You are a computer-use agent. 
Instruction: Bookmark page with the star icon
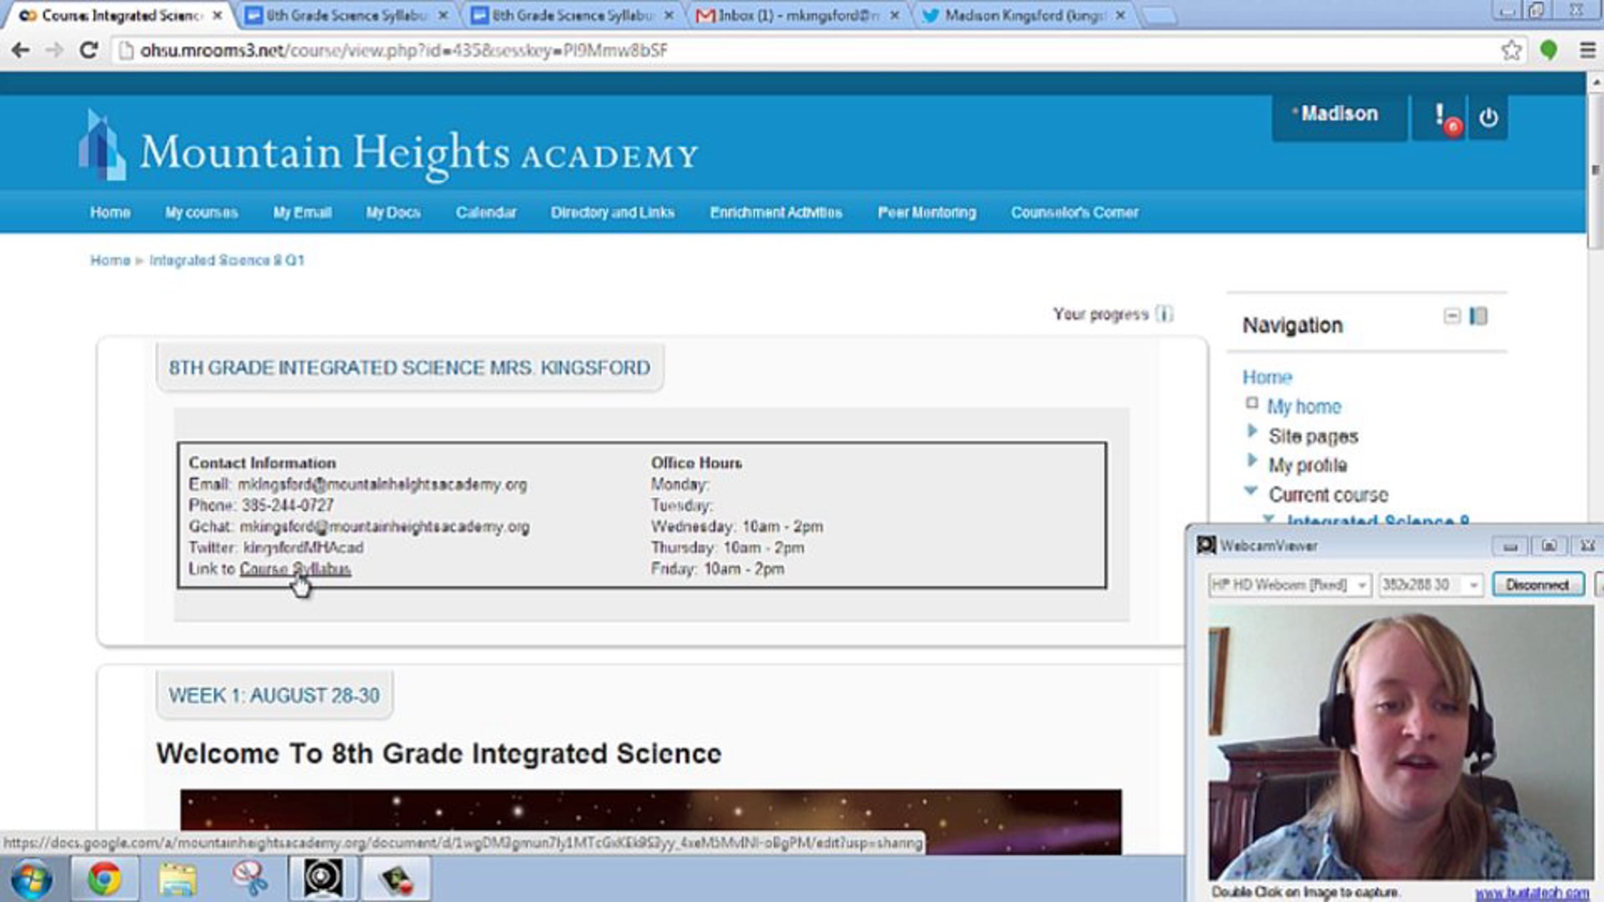[x=1511, y=50]
